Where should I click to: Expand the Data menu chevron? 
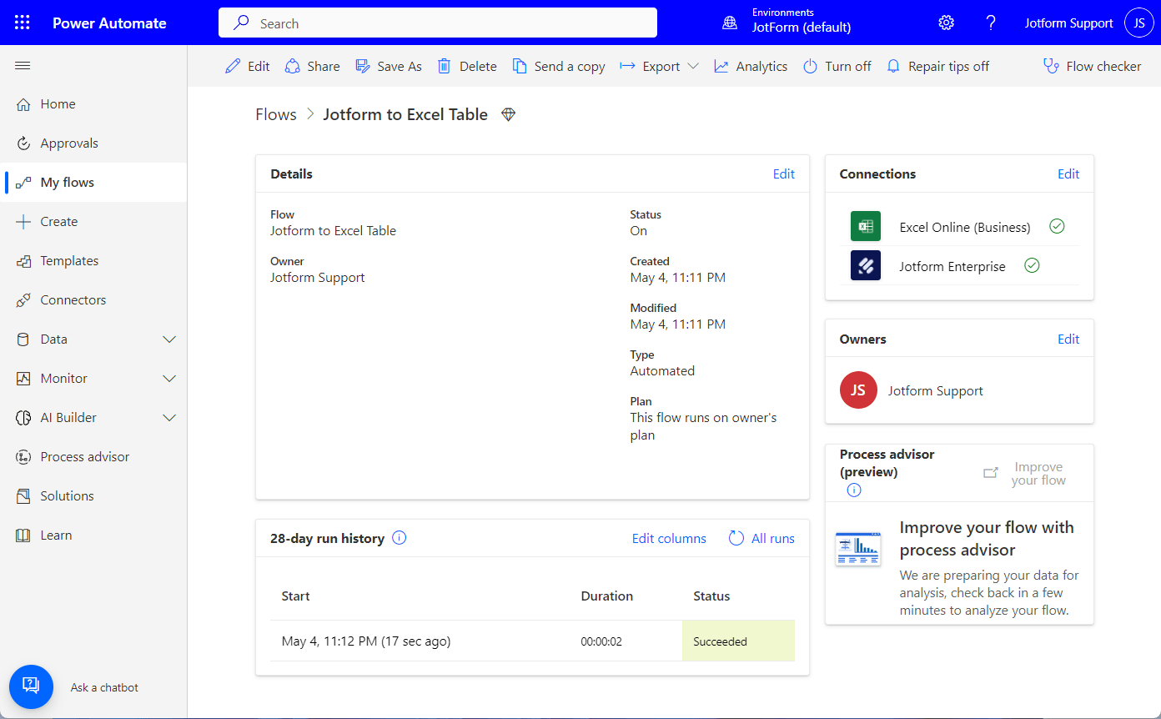tap(169, 339)
